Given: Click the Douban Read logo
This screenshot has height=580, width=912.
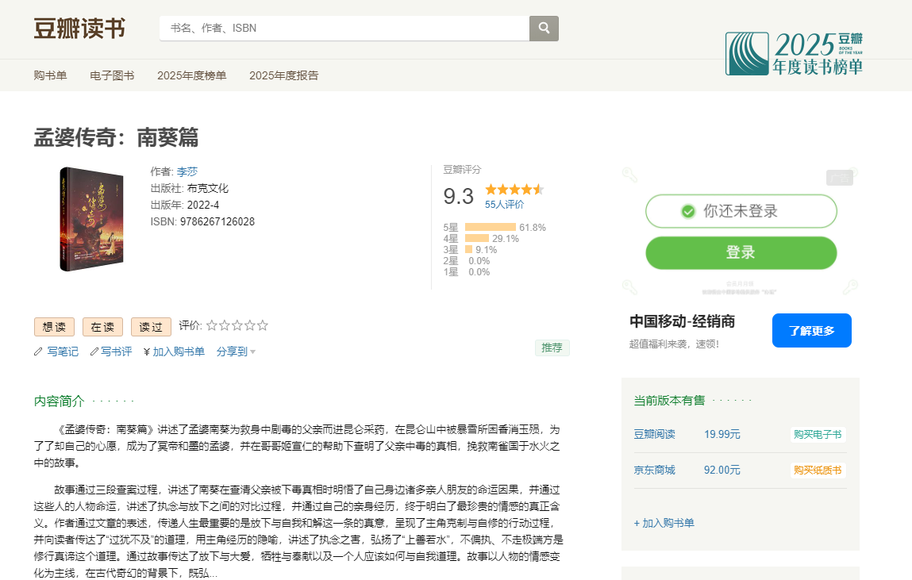Looking at the screenshot, I should (79, 28).
